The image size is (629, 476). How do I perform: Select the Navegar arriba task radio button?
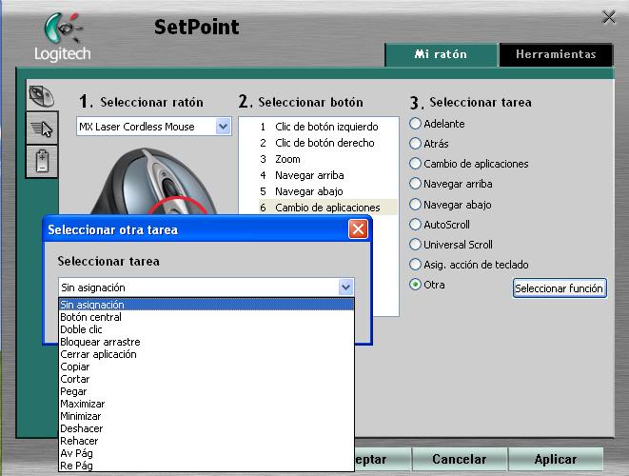(415, 184)
